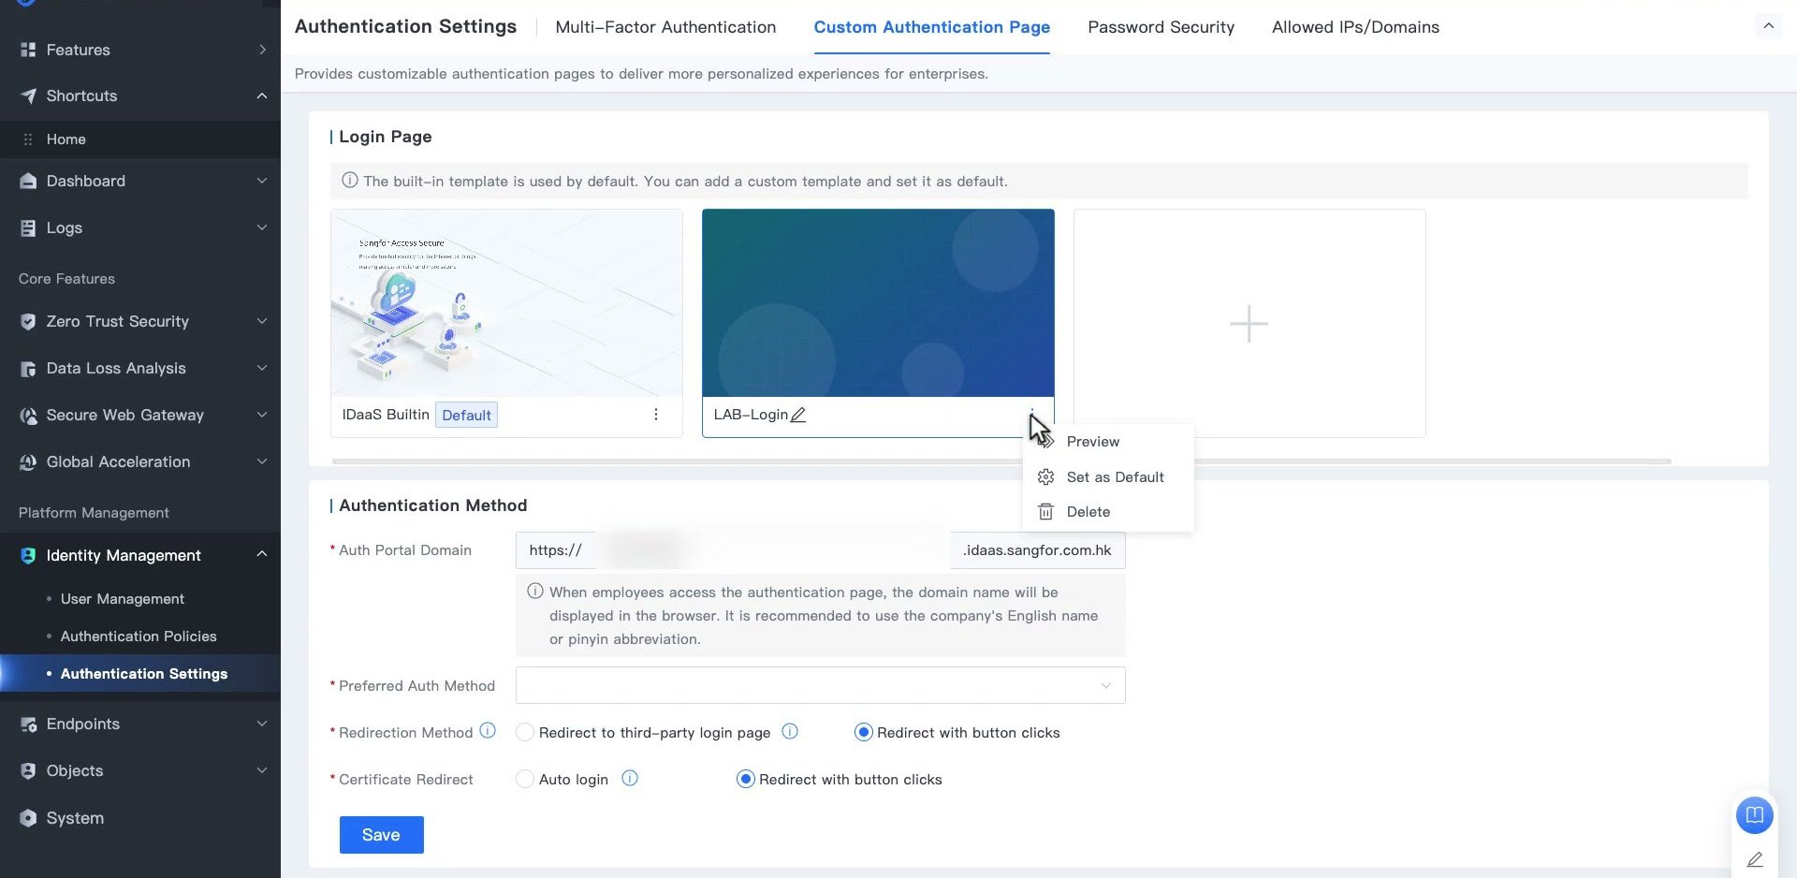This screenshot has height=878, width=1797.
Task: Click the info icon beside Redirection Method label
Action: pyautogui.click(x=488, y=731)
